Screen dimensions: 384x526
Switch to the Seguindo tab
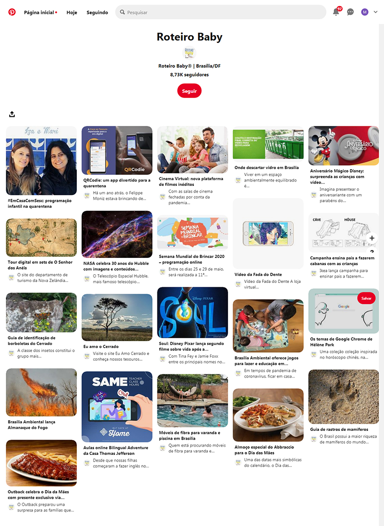97,12
